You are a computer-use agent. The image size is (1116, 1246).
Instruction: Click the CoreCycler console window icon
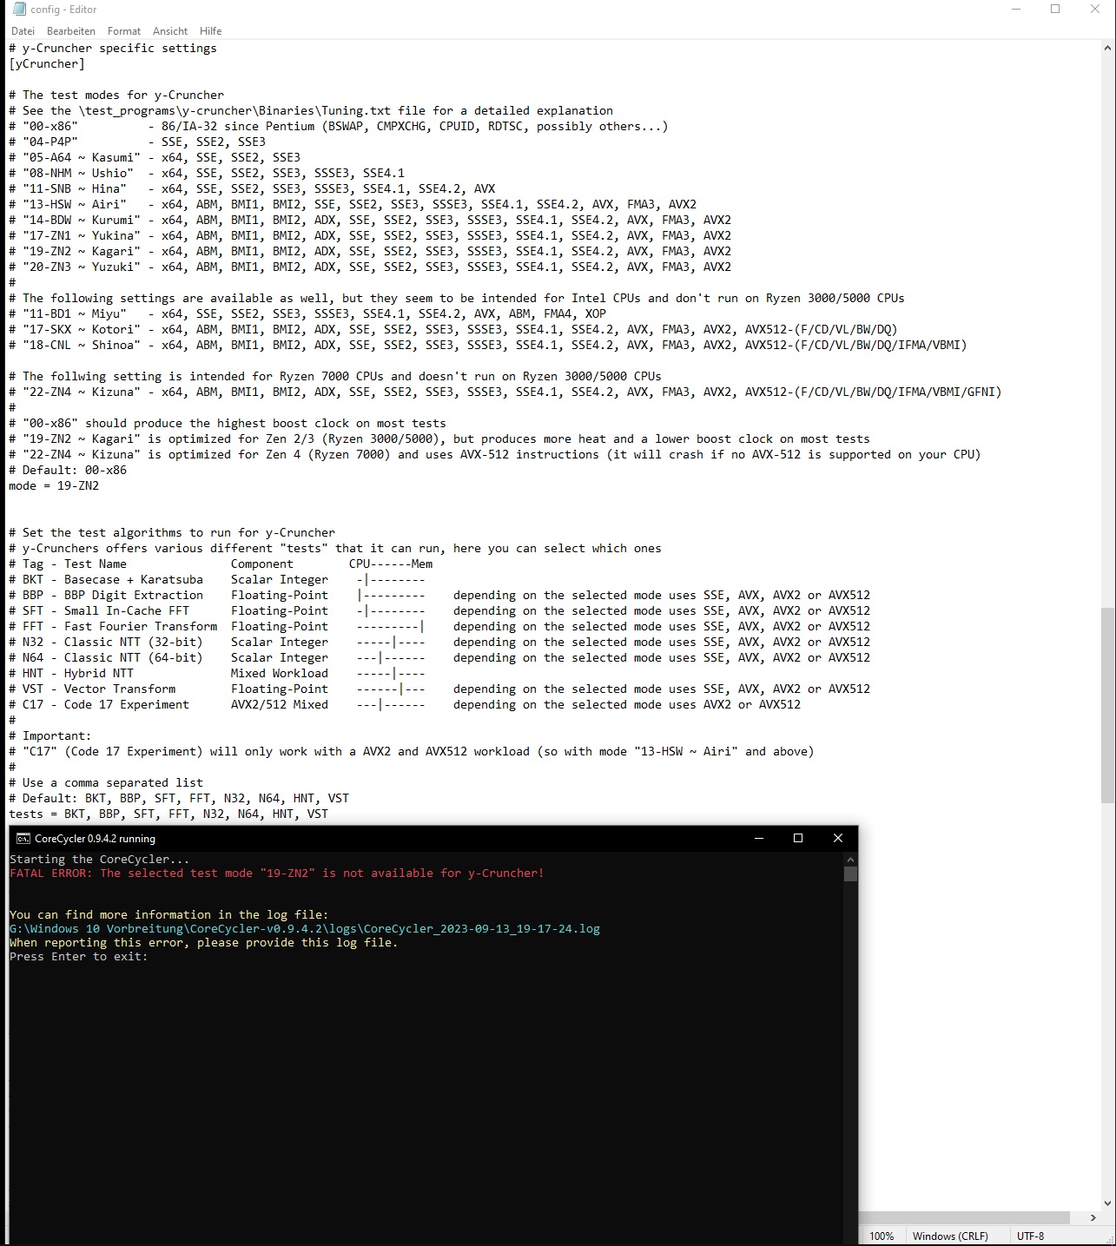23,838
